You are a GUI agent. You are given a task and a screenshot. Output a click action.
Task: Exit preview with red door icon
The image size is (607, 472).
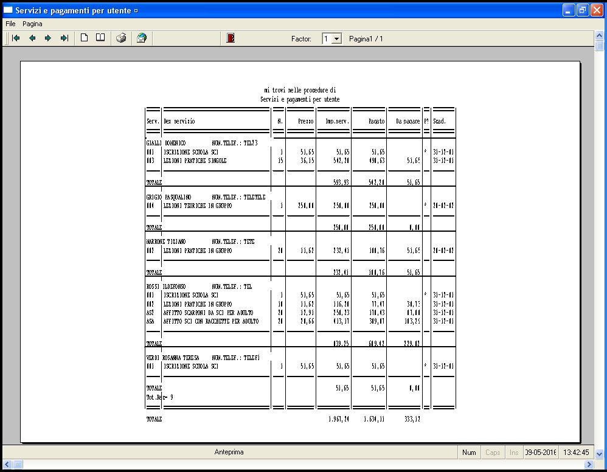(231, 38)
